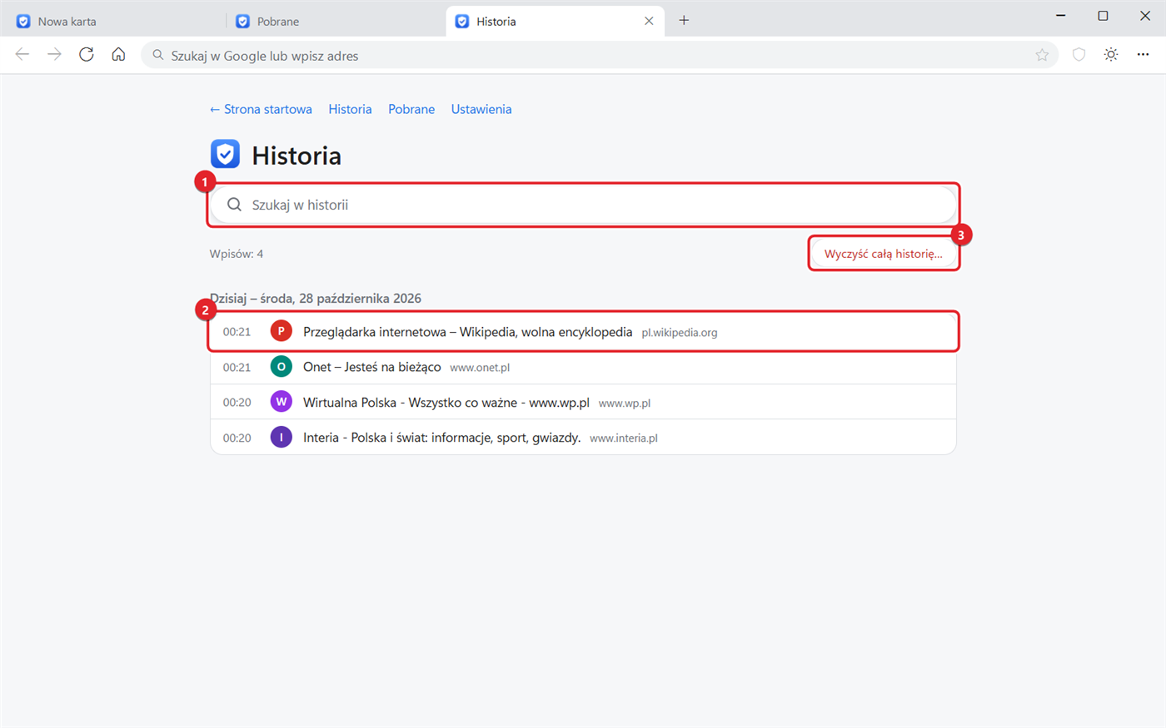
Task: Click the Wpisów: 4 counter text
Action: pyautogui.click(x=237, y=254)
